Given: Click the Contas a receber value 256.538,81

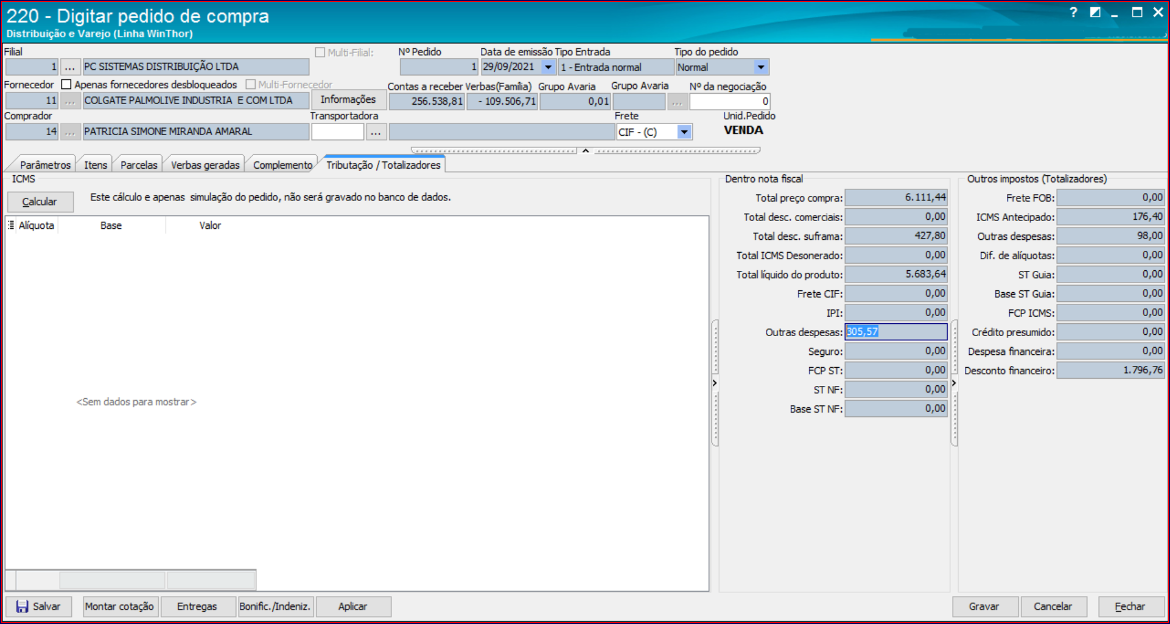Looking at the screenshot, I should pos(427,101).
